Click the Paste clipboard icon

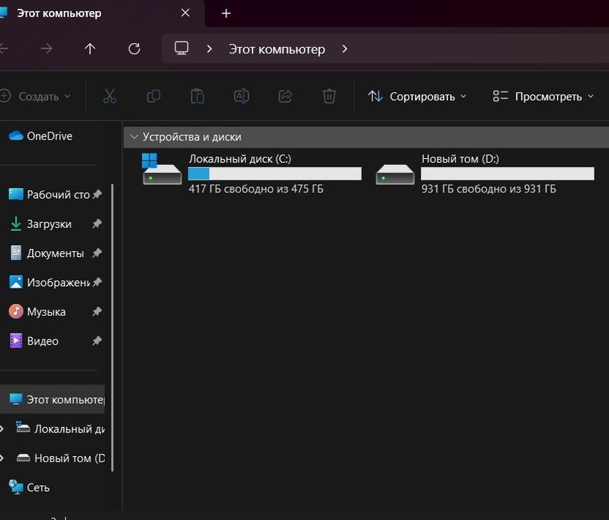click(198, 96)
